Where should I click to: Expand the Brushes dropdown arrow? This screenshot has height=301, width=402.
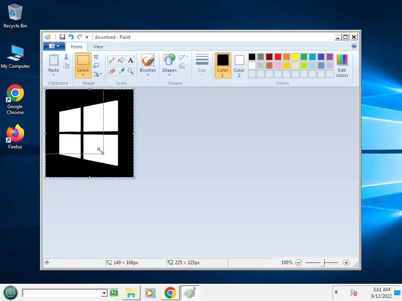pyautogui.click(x=148, y=75)
